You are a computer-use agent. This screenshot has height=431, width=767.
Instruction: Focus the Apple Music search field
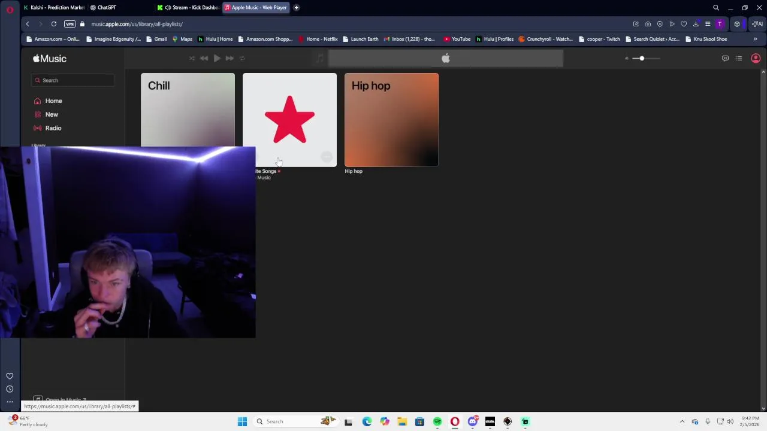[x=73, y=80]
